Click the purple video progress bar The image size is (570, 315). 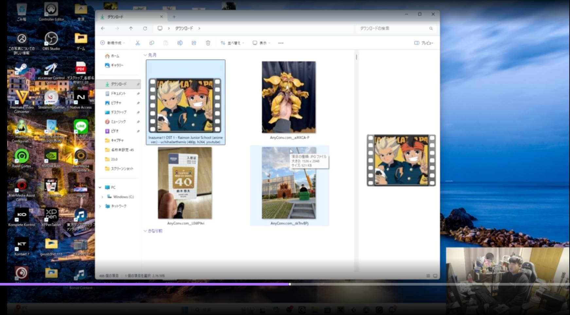click(x=144, y=284)
